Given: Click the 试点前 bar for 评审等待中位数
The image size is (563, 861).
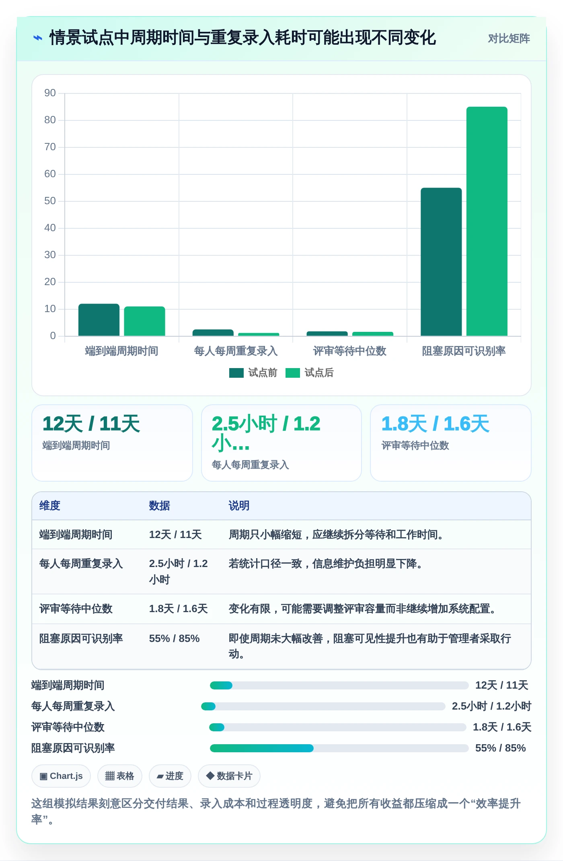Looking at the screenshot, I should [x=327, y=333].
